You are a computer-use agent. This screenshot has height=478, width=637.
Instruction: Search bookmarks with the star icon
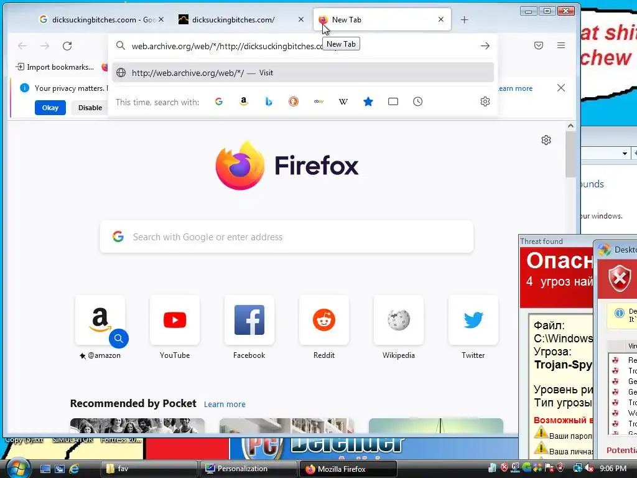368,101
